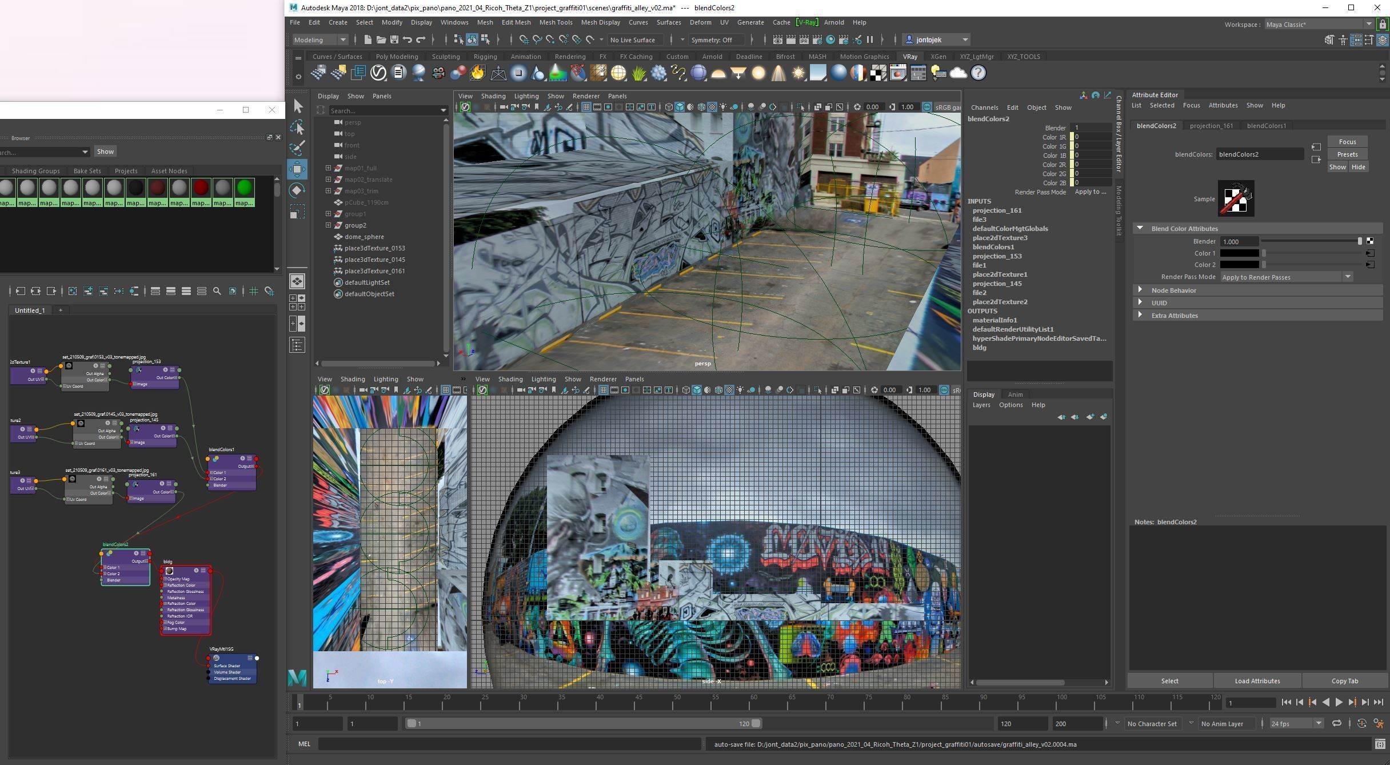Expand the Extra Attributes section
Screen dimensions: 1390x765
tap(1140, 315)
